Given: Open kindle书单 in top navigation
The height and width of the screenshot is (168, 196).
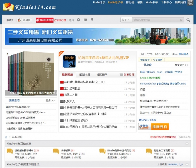Looking at the screenshot, I should click(152, 2).
